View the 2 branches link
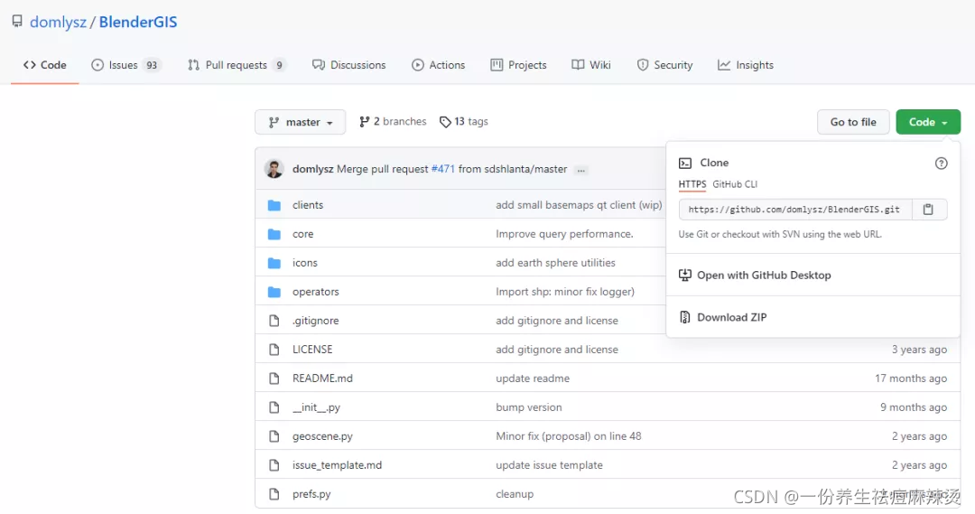 pos(393,121)
